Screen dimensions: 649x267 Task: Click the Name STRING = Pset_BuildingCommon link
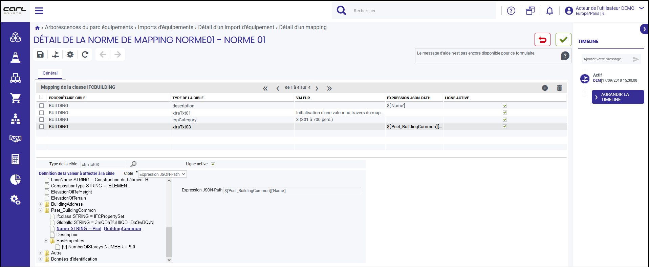click(x=99, y=229)
